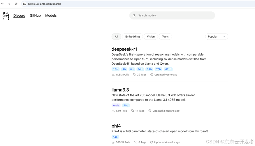Click the browser address bar URL

coord(44,4)
